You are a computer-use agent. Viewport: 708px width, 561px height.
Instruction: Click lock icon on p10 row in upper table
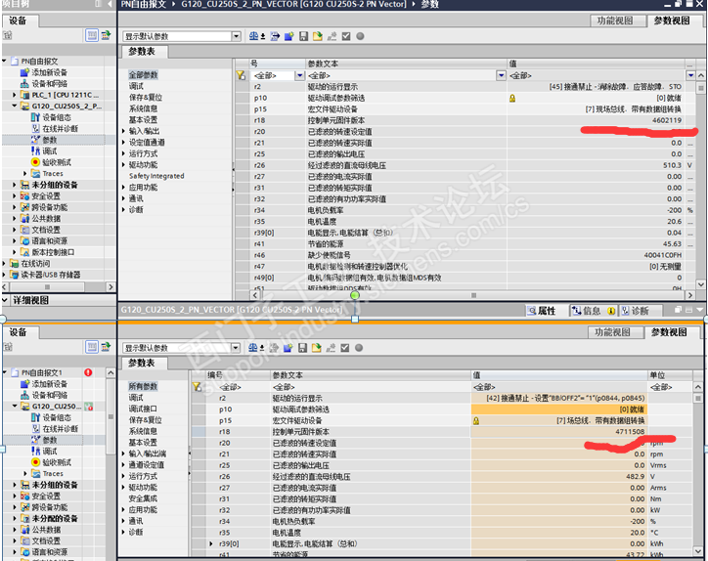(512, 98)
